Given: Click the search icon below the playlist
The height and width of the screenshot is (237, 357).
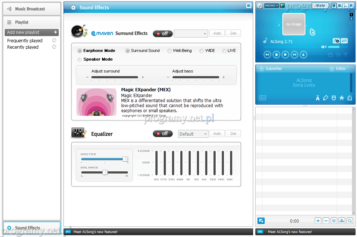Looking at the screenshot, I should (x=349, y=221).
